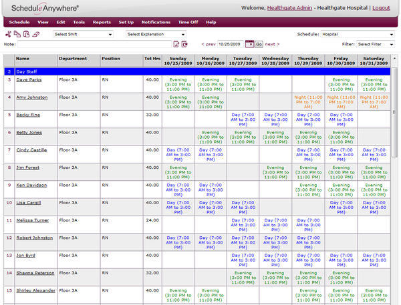This screenshot has width=401, height=305.
Task: Click the Copy icon in toolbar
Action: click(17, 34)
